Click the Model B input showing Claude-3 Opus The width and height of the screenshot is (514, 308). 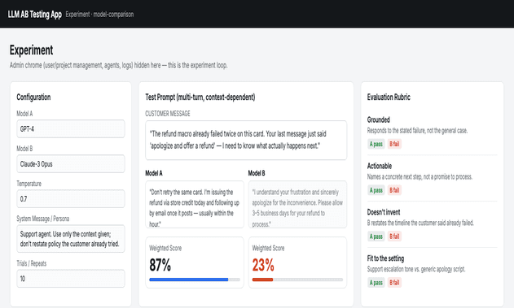[71, 164]
